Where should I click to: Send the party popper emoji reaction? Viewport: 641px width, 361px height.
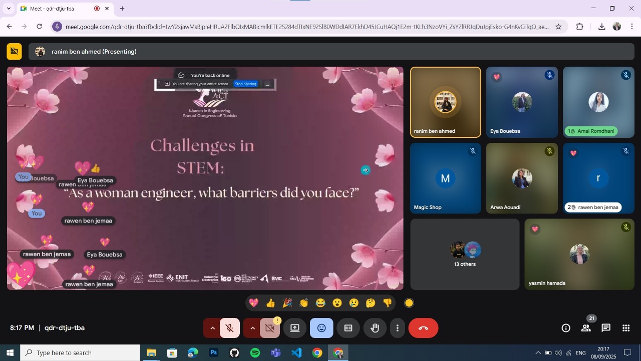point(287,303)
